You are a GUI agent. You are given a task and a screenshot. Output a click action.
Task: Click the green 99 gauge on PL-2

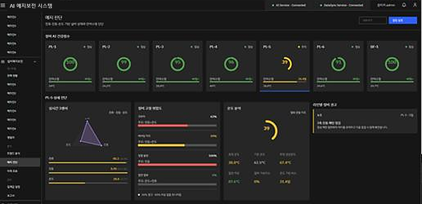point(124,64)
